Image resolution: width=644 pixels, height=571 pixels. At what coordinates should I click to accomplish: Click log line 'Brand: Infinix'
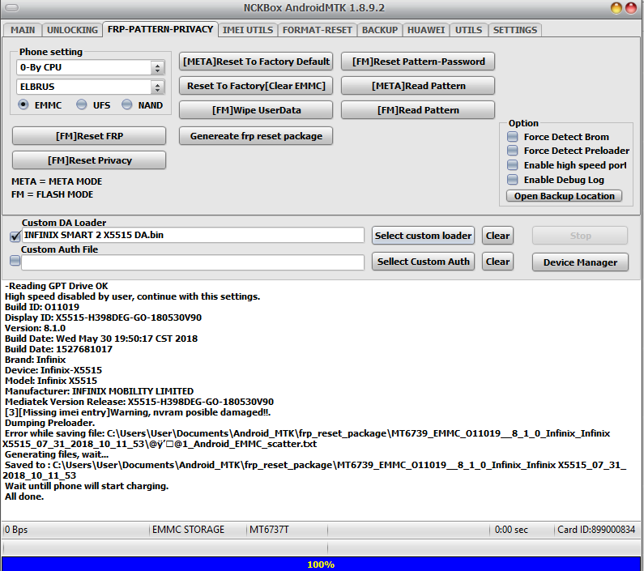(35, 360)
